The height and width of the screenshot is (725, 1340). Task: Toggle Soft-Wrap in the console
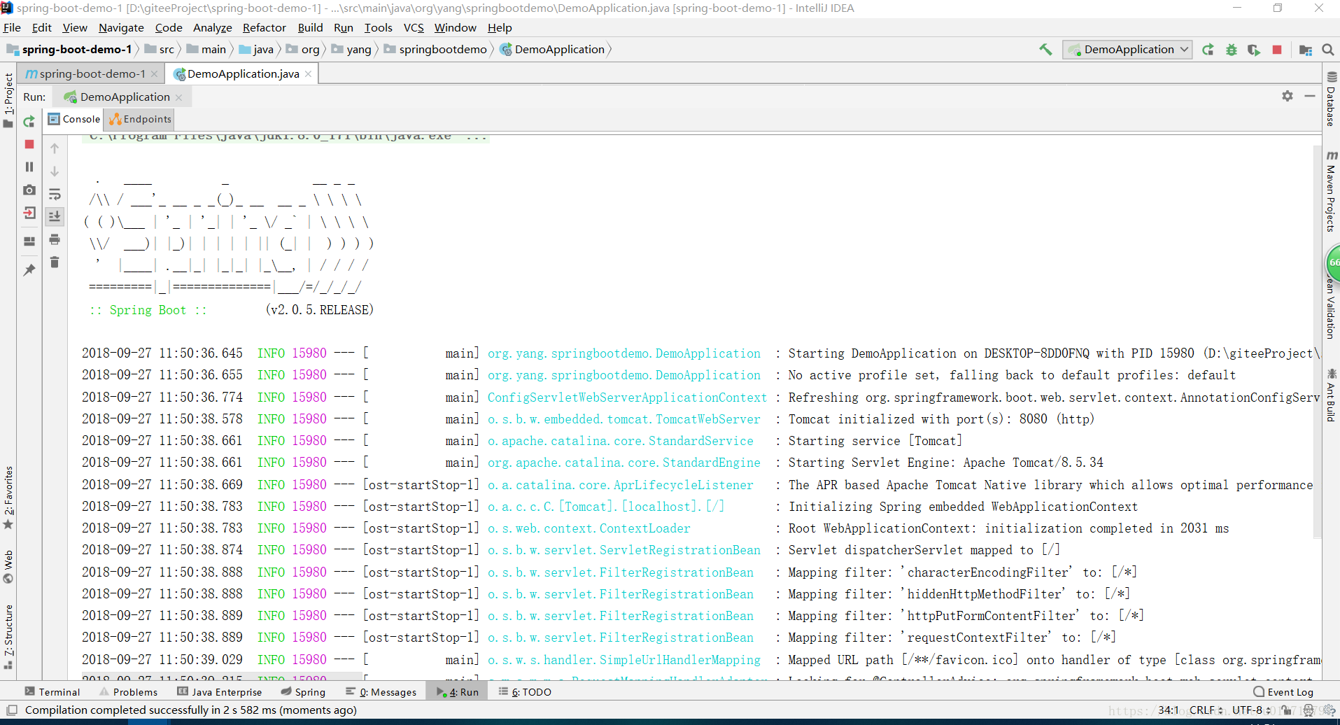pyautogui.click(x=55, y=194)
